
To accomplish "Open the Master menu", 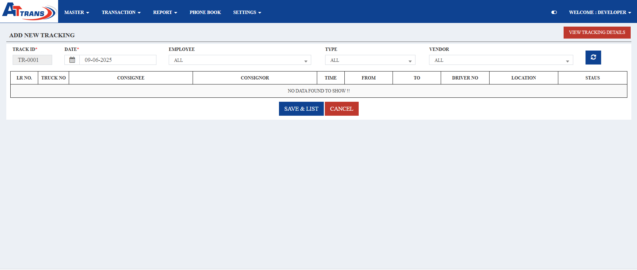I will (76, 12).
